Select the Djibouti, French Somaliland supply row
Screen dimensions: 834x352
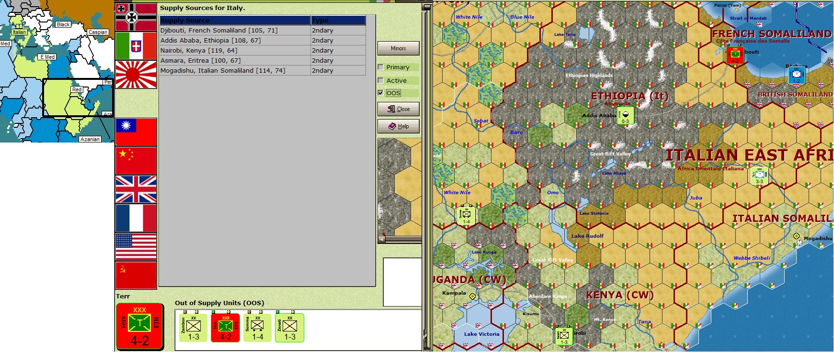click(x=263, y=31)
